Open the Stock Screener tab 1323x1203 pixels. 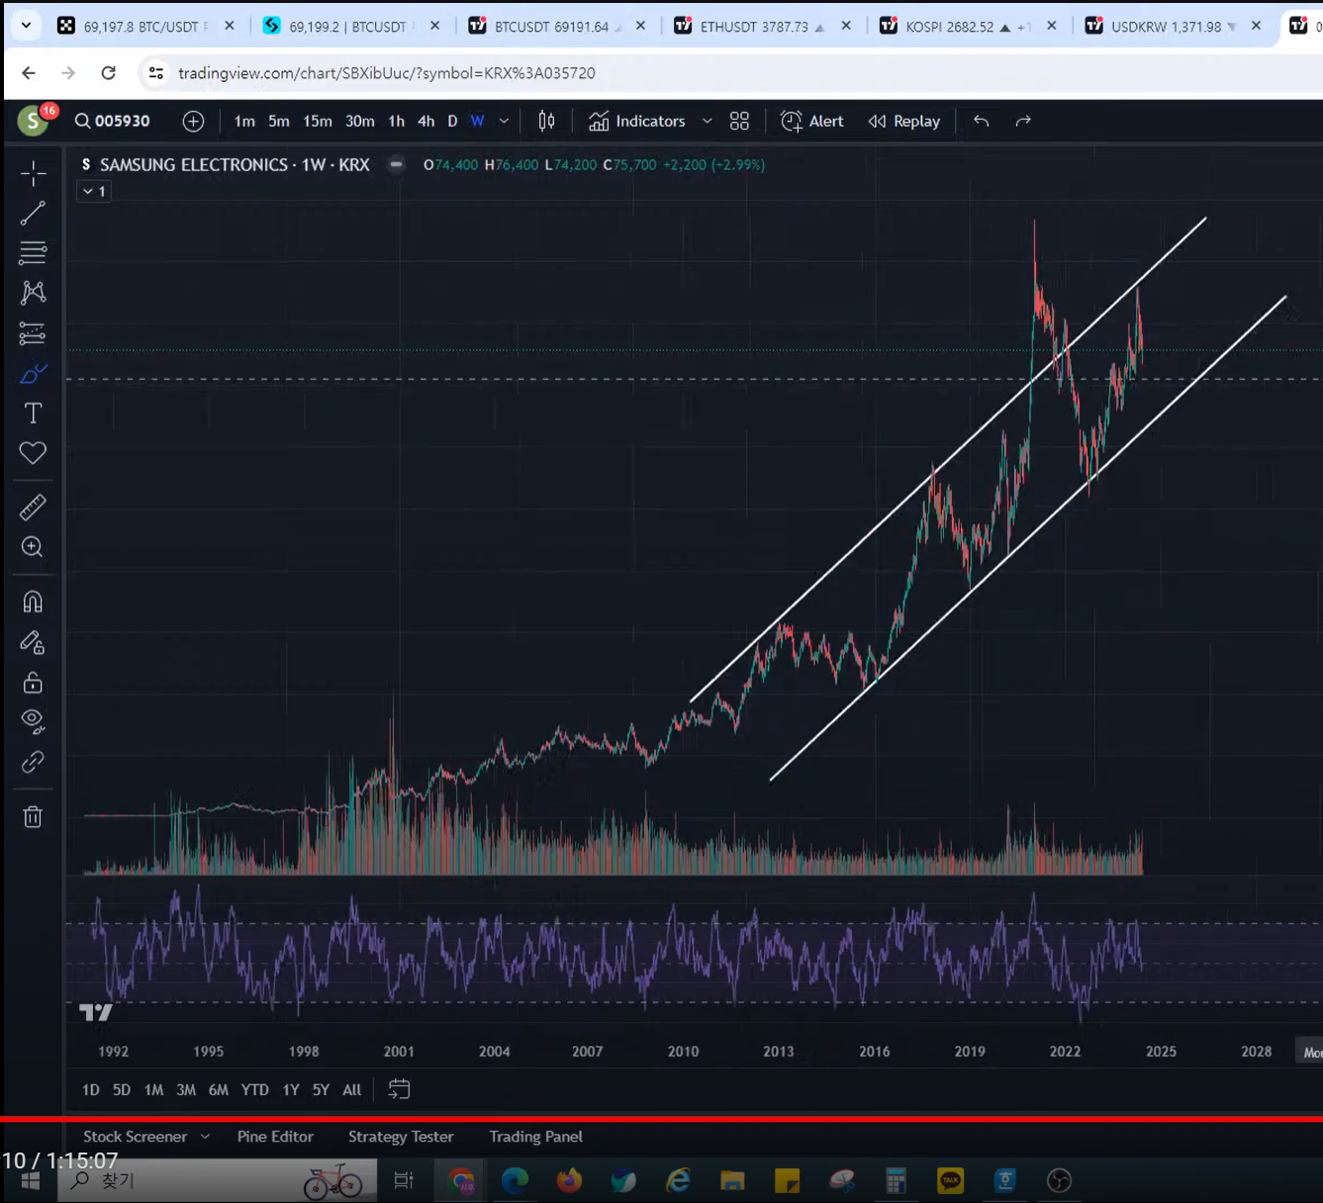coord(135,1137)
